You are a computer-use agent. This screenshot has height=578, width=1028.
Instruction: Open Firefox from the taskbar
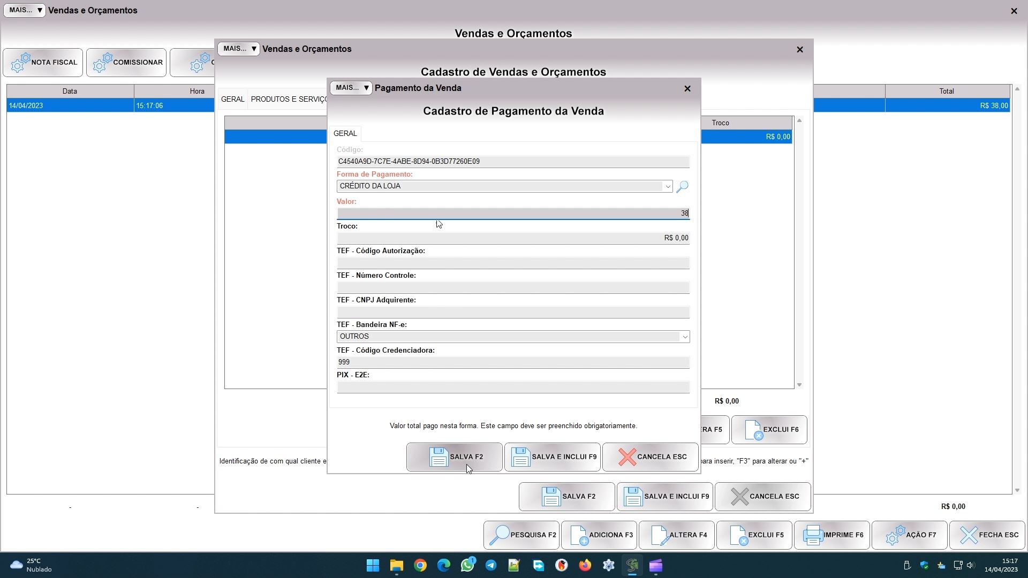tap(585, 565)
